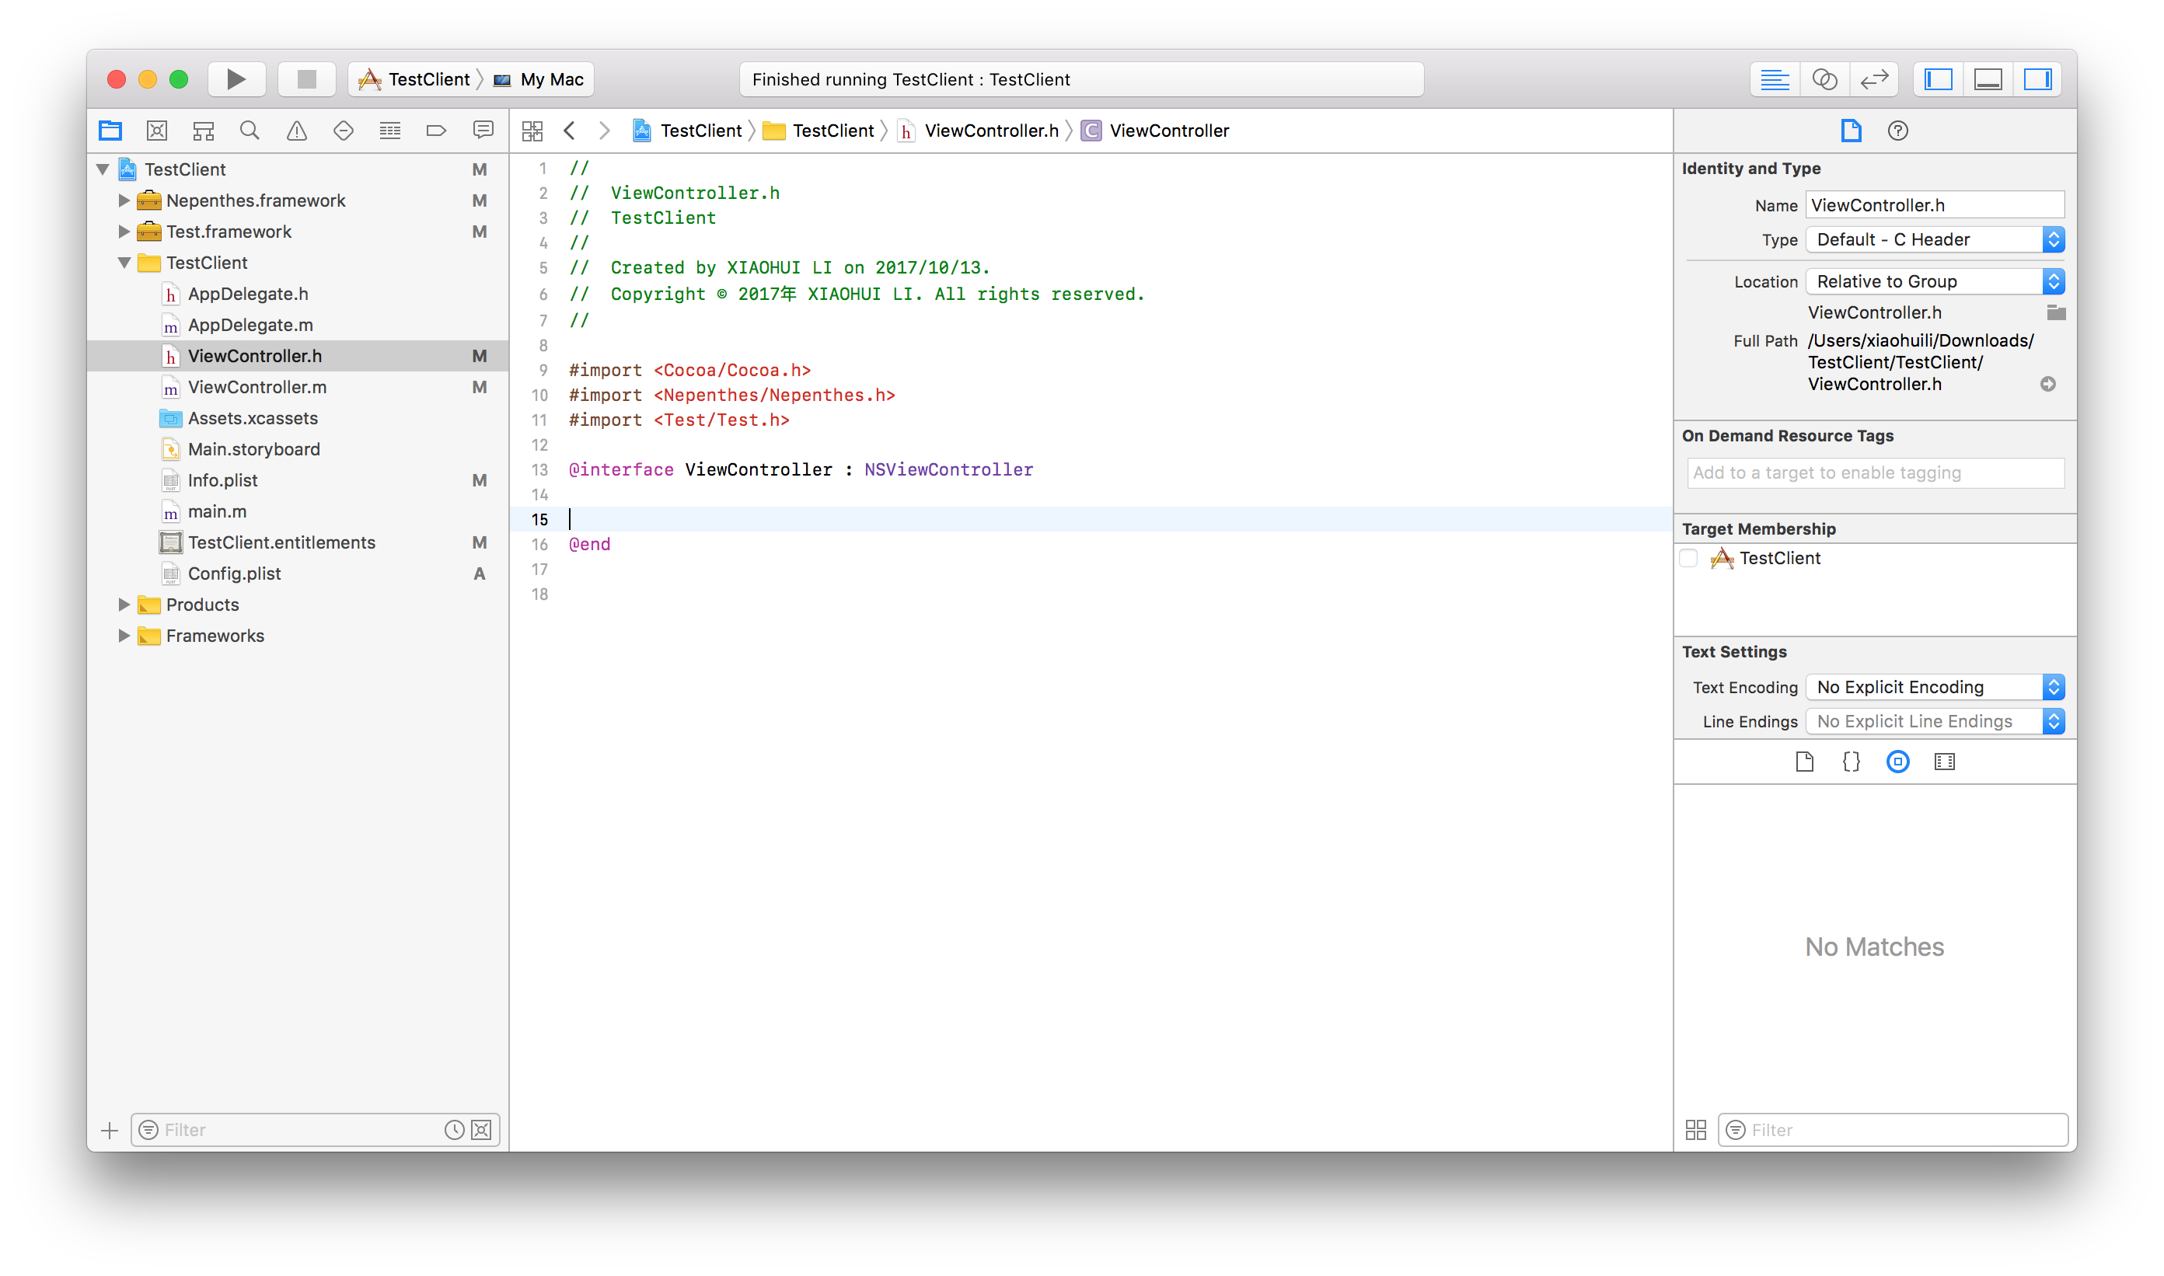Screen dimensions: 2164x1276
Task: Show the File inspector
Action: 1851,131
